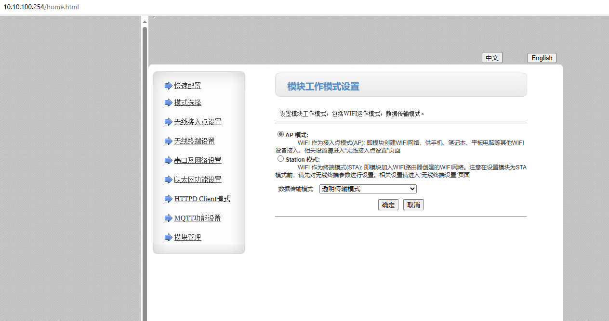This screenshot has height=321, width=609.
Task: Open the 数据传输模式 dropdown
Action: [x=368, y=189]
